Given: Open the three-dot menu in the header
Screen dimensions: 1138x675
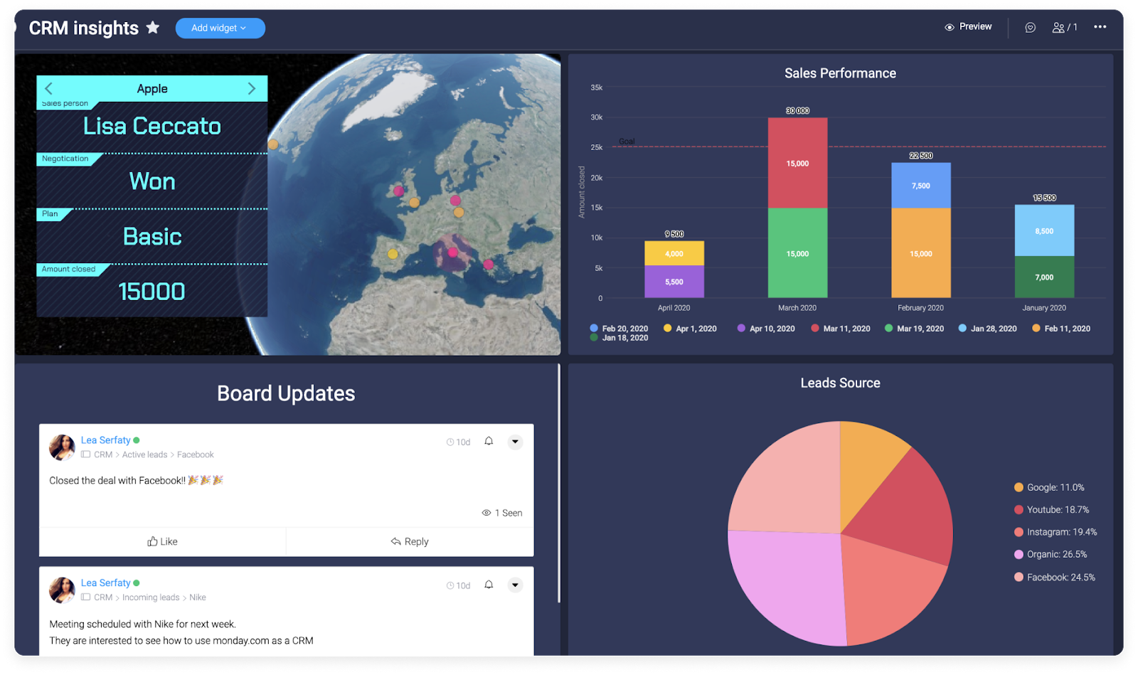Looking at the screenshot, I should coord(1100,27).
